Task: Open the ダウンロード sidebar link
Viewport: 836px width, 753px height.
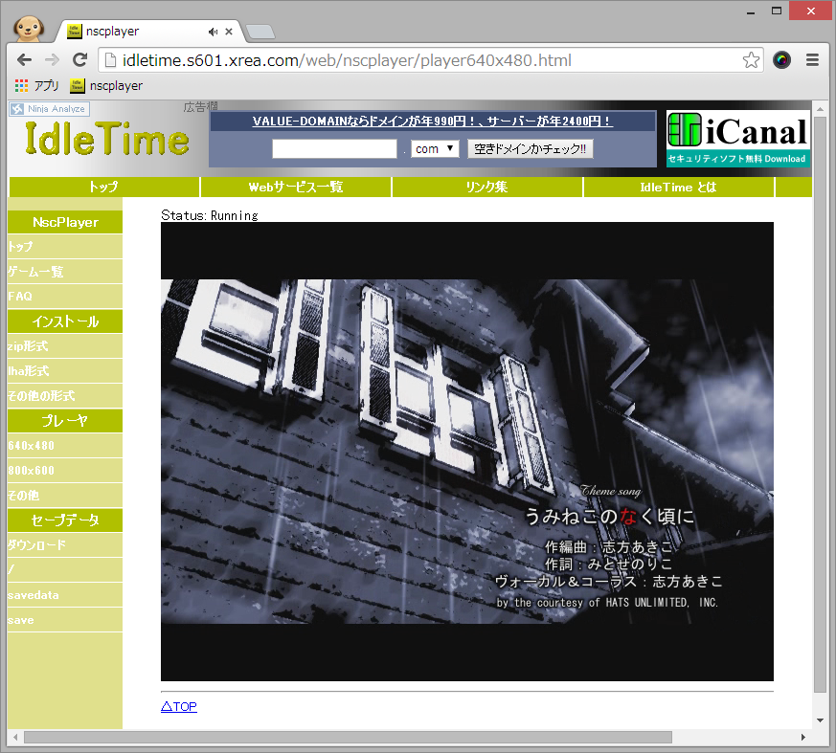Action: (x=65, y=544)
